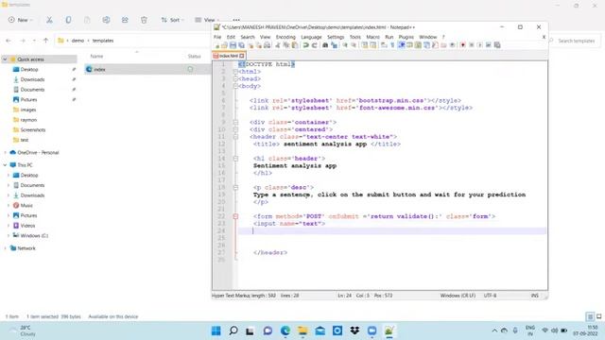The height and width of the screenshot is (340, 605).
Task: Click the Up arrow in File Explorer navigation
Action: (x=46, y=41)
